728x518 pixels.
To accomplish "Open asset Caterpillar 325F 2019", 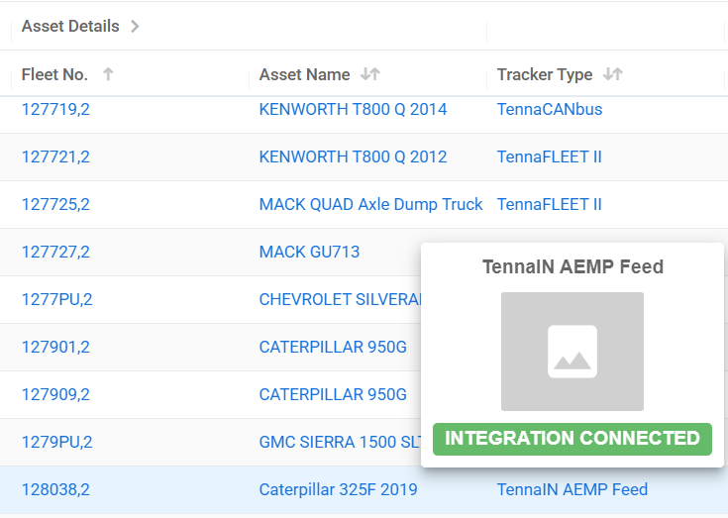I will coord(338,489).
